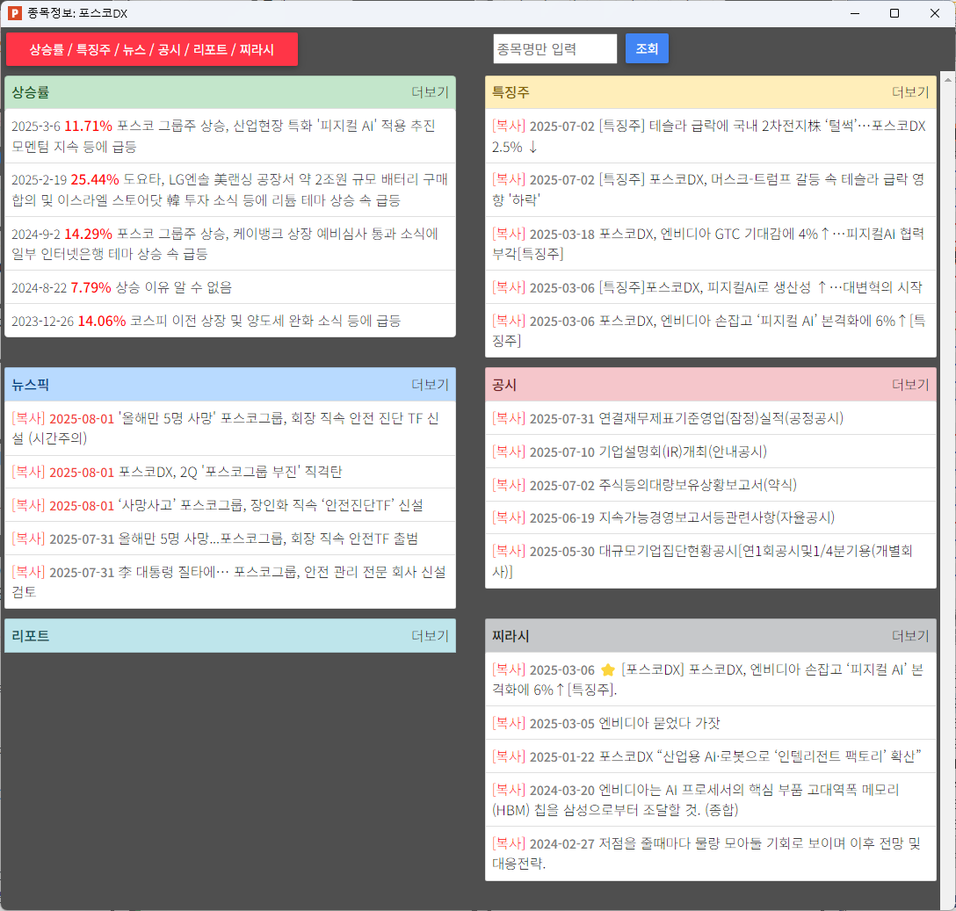Click [복사] for 회장 직속 안전 진단 TF 신설 news

(x=28, y=418)
